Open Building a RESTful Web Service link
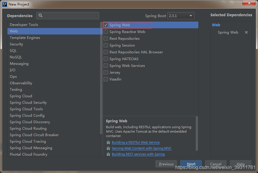Viewport: 258px width, 173px height. tap(136, 142)
